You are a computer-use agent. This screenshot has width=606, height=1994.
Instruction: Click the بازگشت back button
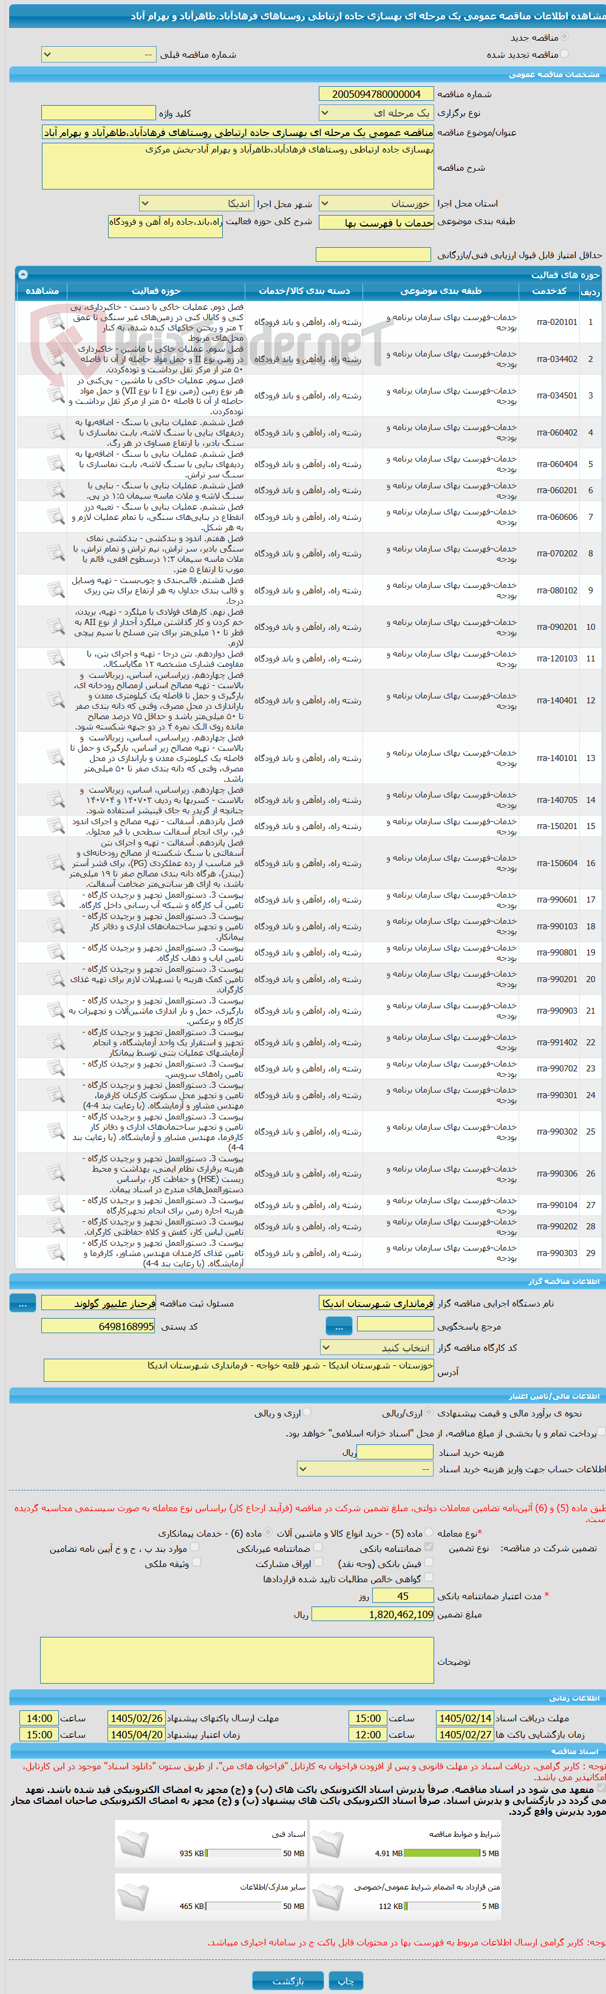[x=288, y=1980]
